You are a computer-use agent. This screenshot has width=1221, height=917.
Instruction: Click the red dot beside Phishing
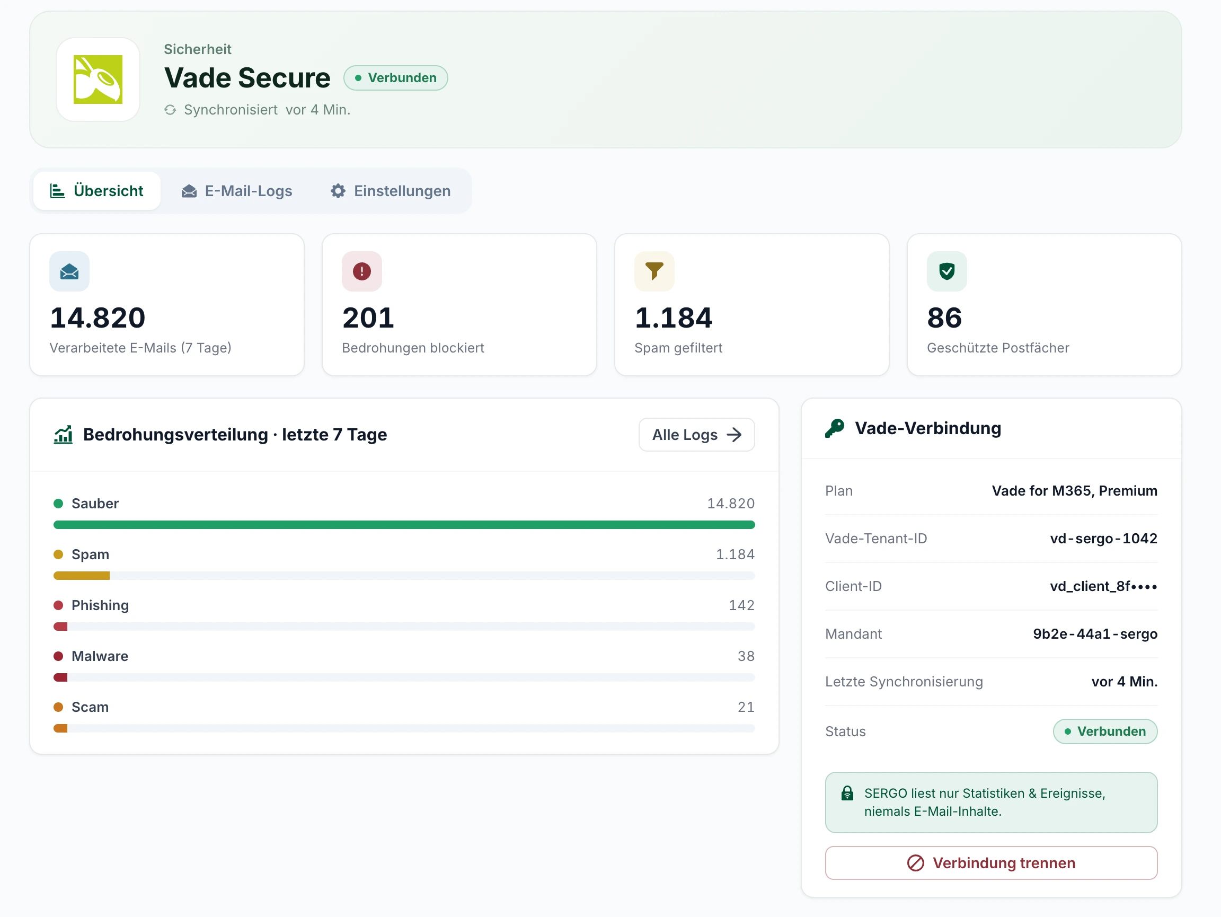pos(58,605)
